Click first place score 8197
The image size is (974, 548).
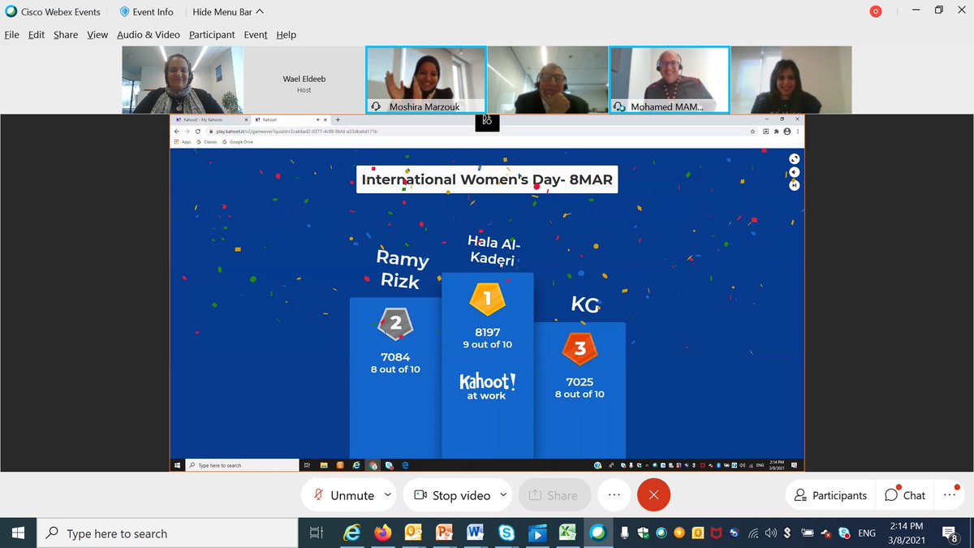click(488, 332)
